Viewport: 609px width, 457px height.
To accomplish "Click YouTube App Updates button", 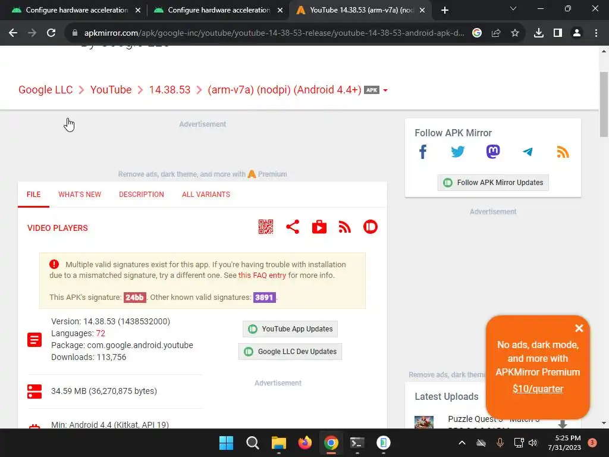I will [290, 328].
